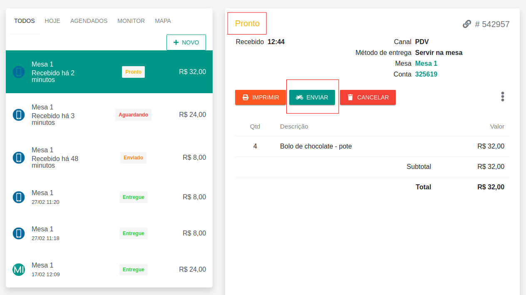
Task: Click the phone icon of the Aguardando order
Action: pos(18,115)
